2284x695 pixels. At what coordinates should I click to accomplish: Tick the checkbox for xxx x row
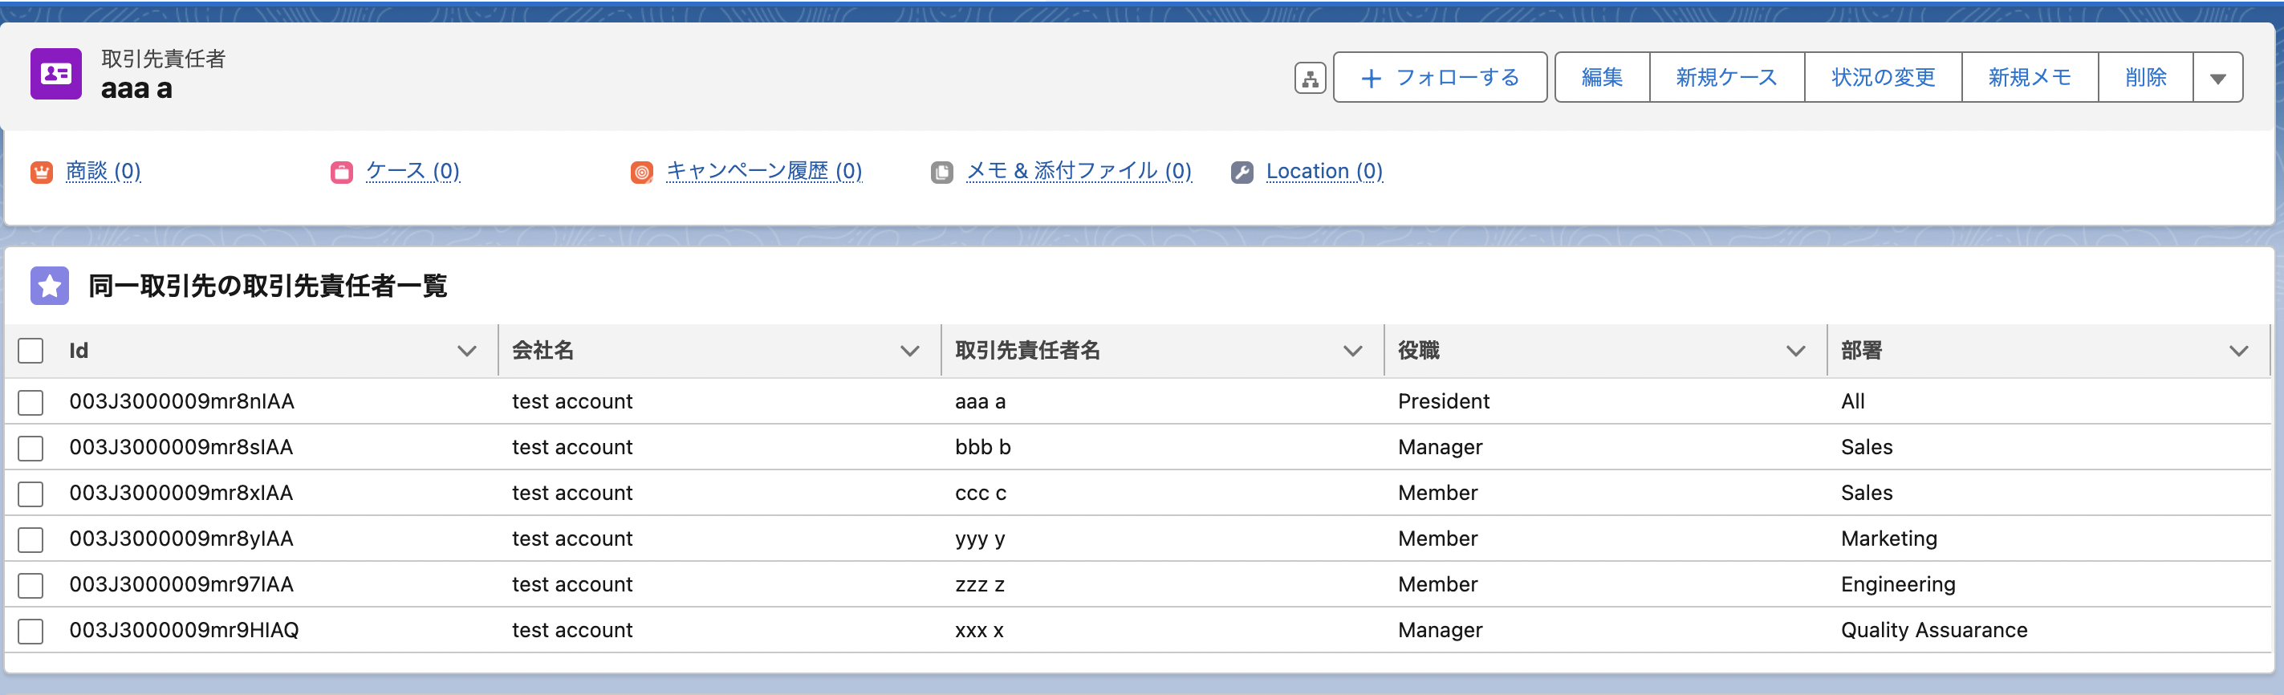click(x=31, y=631)
